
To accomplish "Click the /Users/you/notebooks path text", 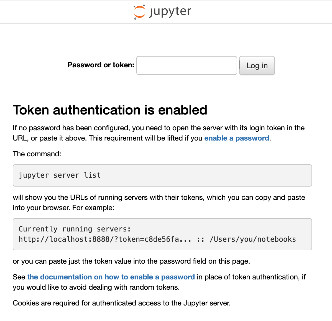I will (x=252, y=239).
